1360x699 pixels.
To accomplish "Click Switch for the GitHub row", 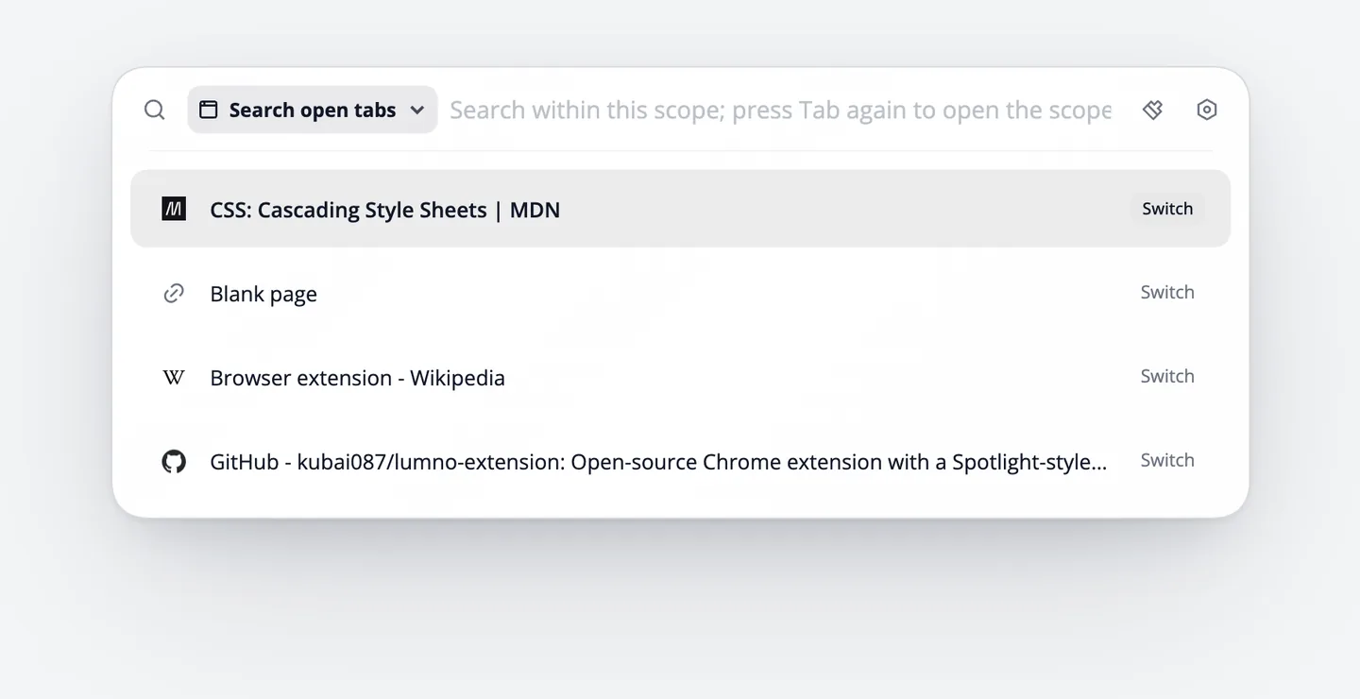I will (1167, 460).
